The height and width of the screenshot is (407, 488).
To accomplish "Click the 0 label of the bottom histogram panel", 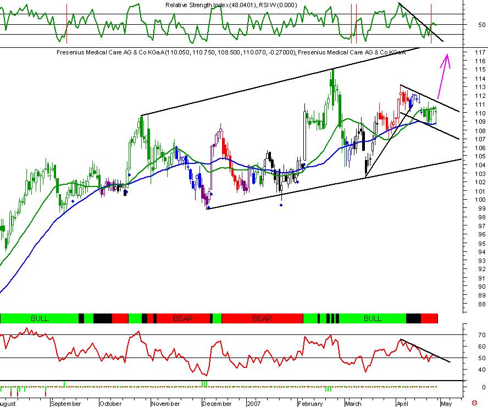I will click(x=484, y=387).
